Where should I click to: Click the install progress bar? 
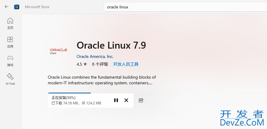(x=69, y=93)
